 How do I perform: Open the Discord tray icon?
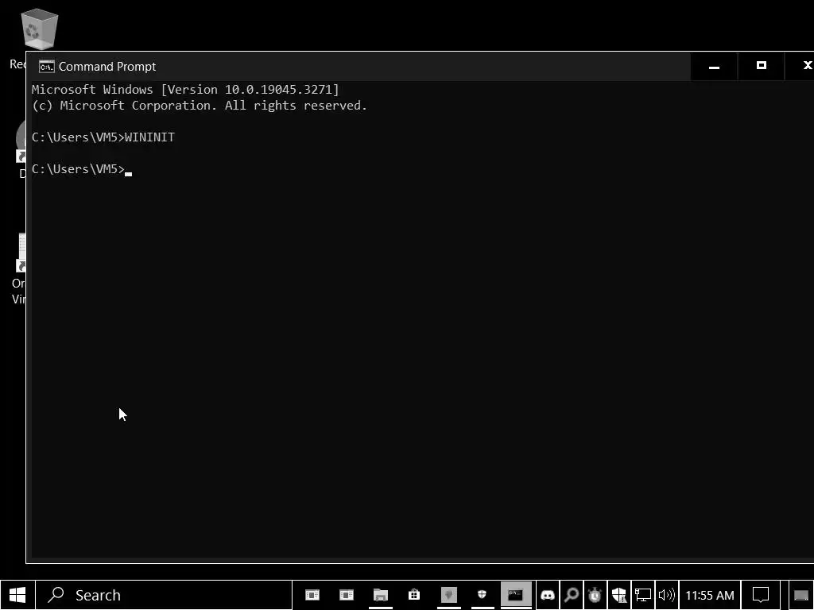pyautogui.click(x=547, y=595)
